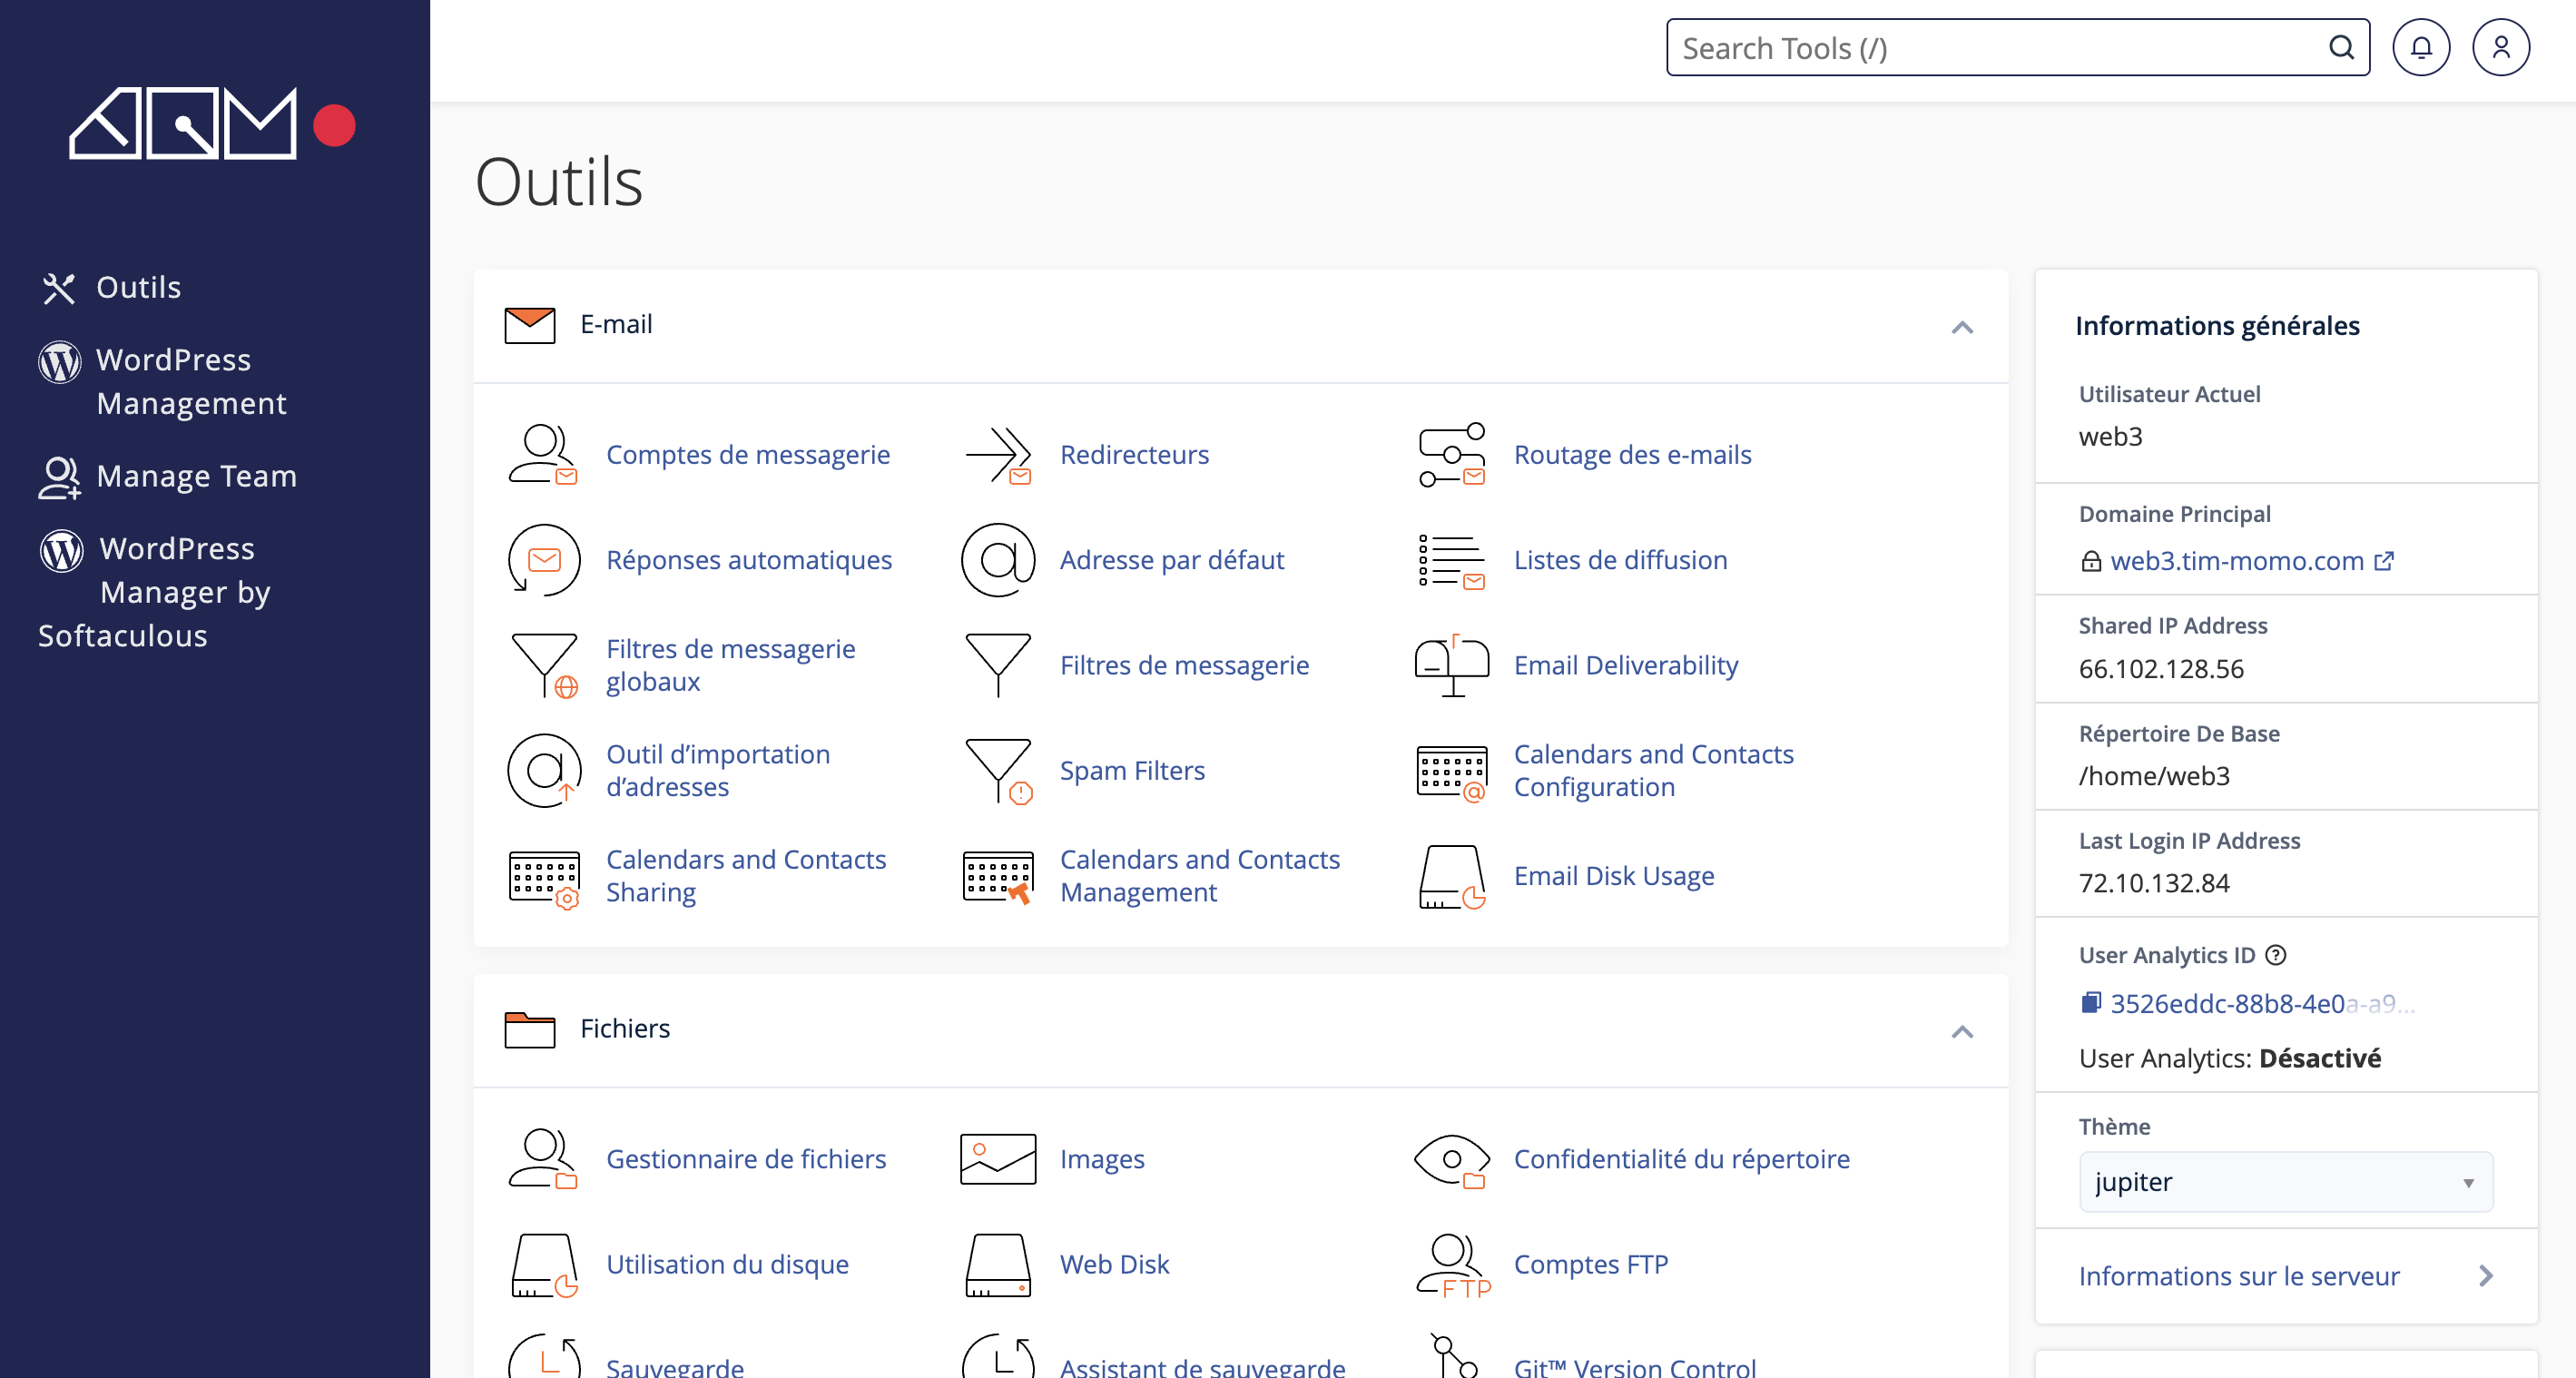Screen dimensions: 2576x1378
Task: Open the web3.tim-momo.com domain link
Action: (2237, 561)
